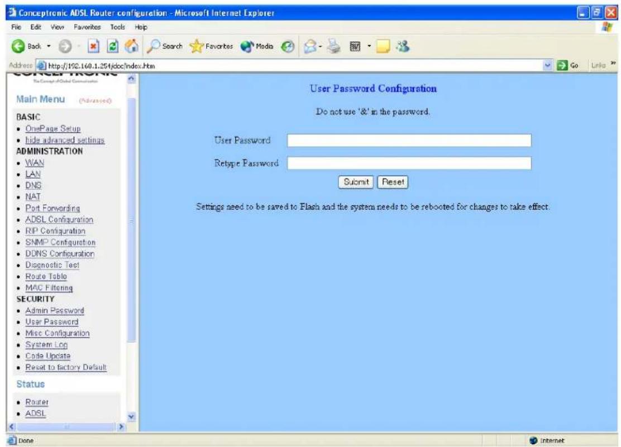Open the SNMP Configuration link
This screenshot has width=621, height=447.
click(x=61, y=242)
